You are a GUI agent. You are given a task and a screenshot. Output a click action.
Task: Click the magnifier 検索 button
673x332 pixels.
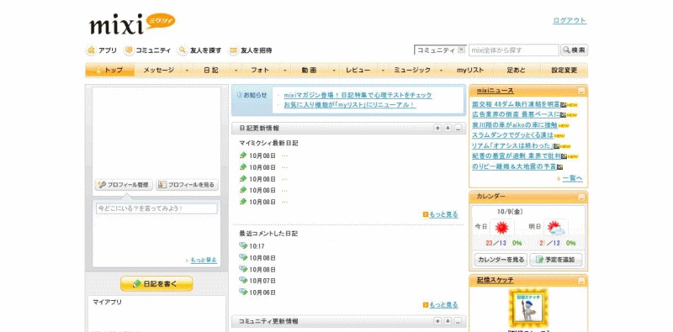pyautogui.click(x=574, y=50)
